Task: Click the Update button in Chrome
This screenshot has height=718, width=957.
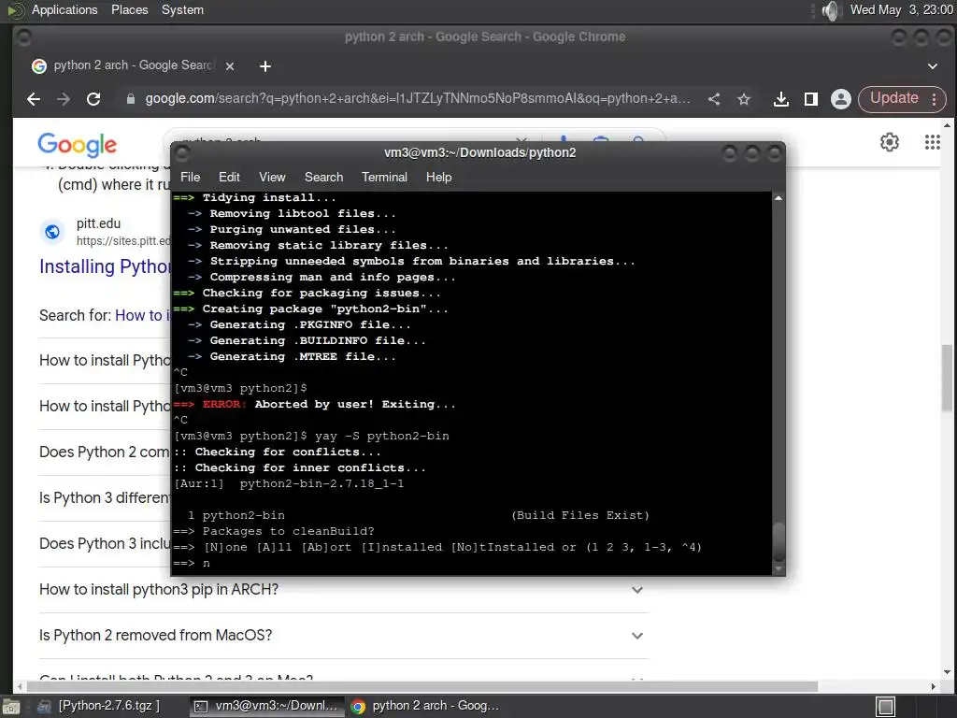Action: coord(893,98)
